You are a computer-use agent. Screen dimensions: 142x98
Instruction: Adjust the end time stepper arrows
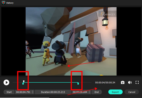pos(89,92)
